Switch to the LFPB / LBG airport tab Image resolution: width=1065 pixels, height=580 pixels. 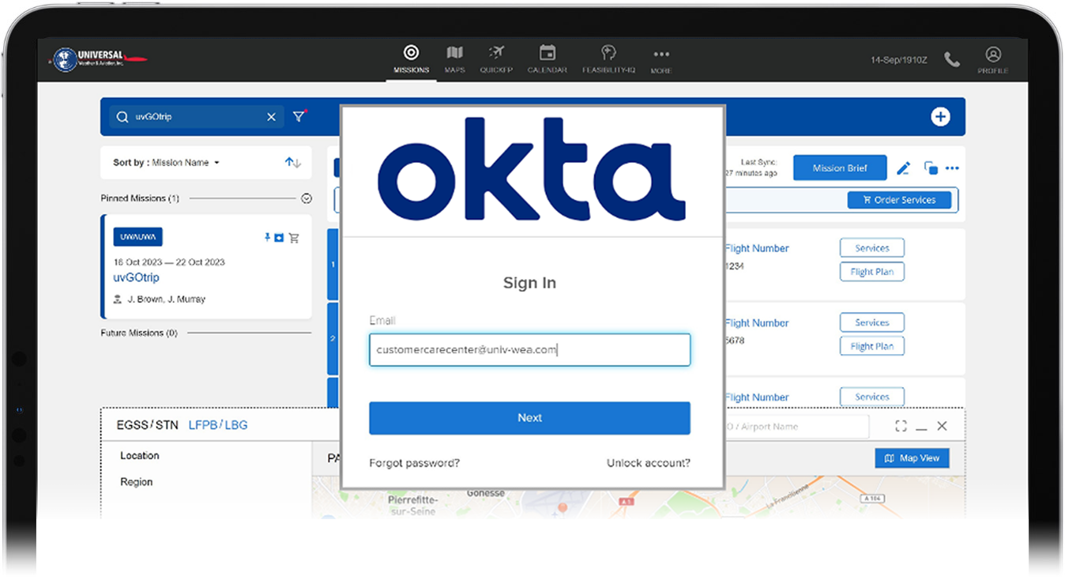pyautogui.click(x=218, y=425)
